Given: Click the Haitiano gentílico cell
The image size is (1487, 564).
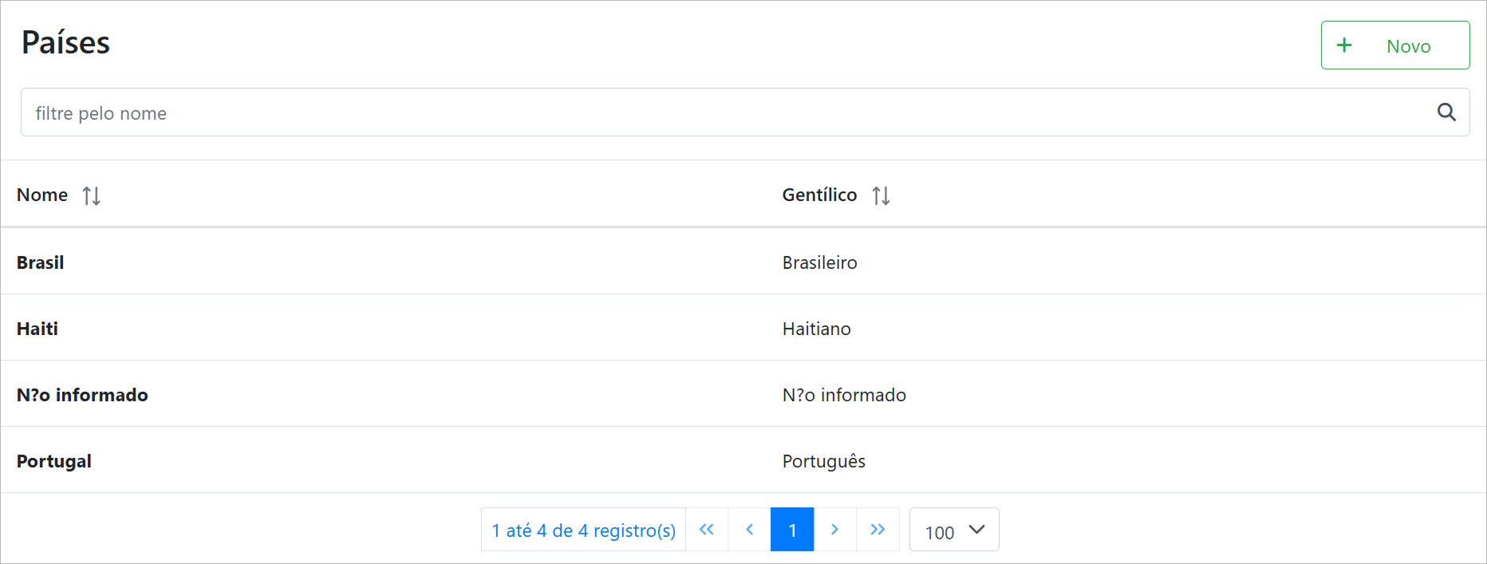Looking at the screenshot, I should coord(816,329).
